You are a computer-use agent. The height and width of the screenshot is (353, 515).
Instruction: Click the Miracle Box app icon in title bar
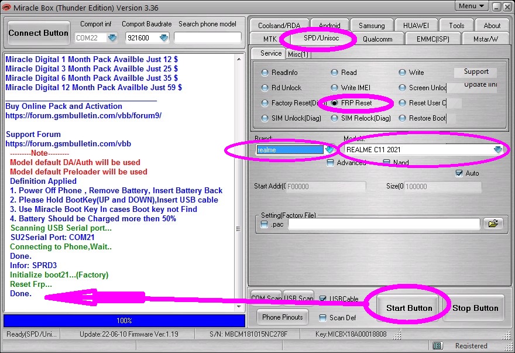pyautogui.click(x=6, y=7)
